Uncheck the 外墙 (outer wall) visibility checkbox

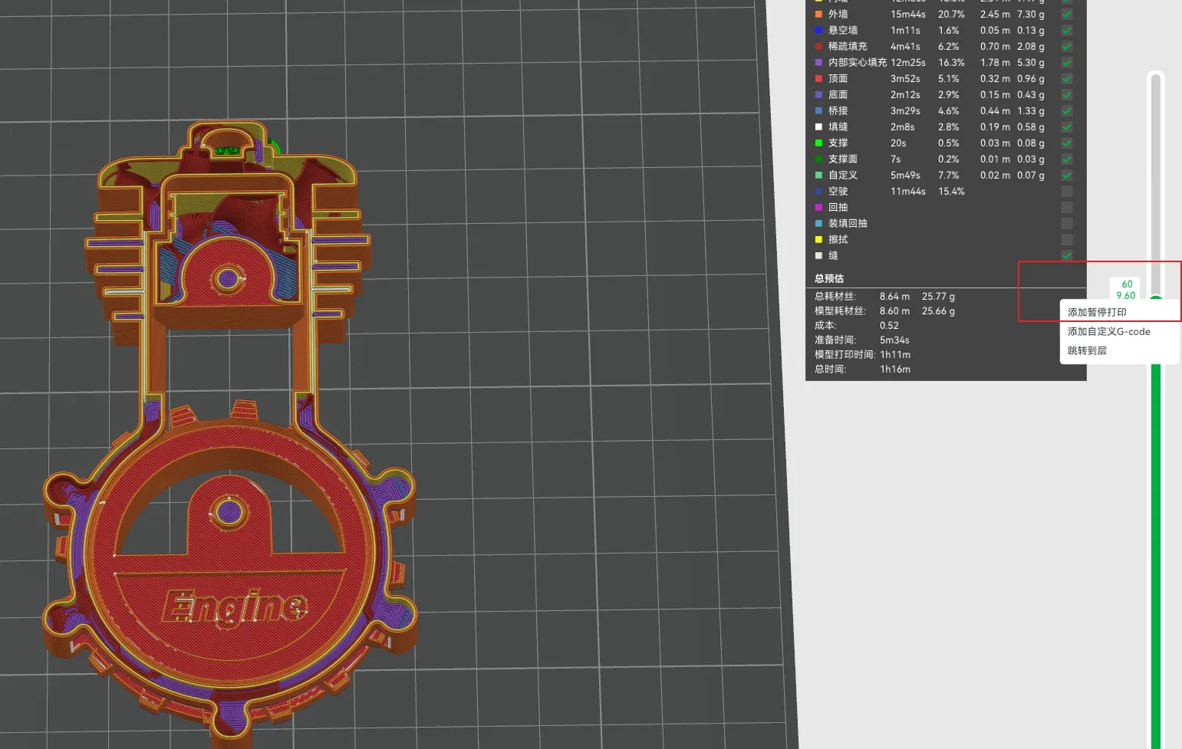click(1066, 14)
